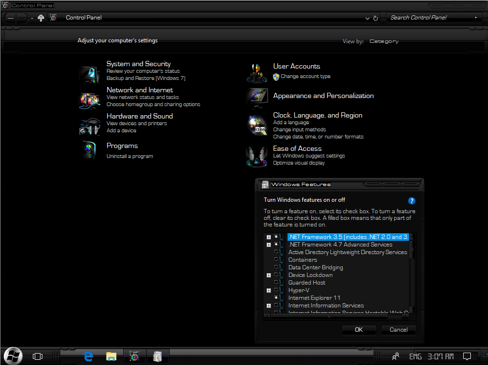This screenshot has width=488, height=365.
Task: Click the Appearance and Personalization monitor icon
Action: click(257, 98)
